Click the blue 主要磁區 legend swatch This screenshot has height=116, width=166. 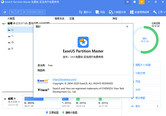tap(47, 112)
